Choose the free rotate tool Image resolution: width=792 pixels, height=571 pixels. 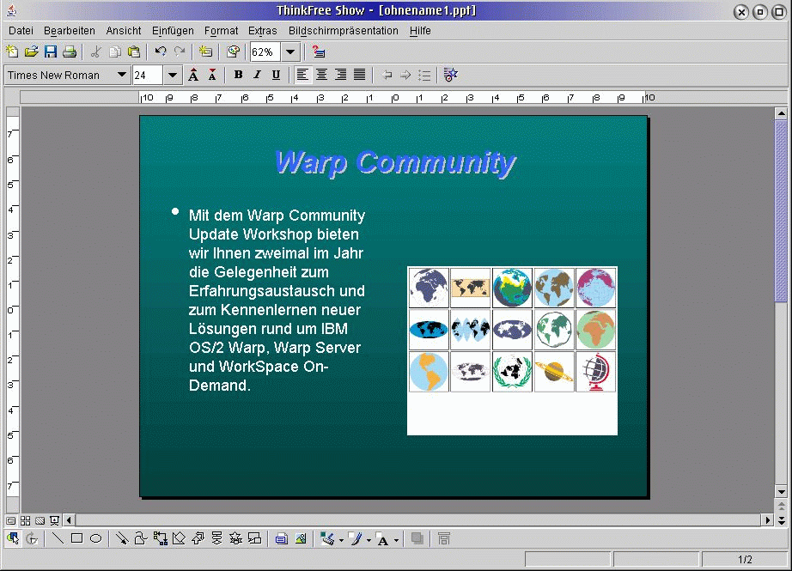[x=32, y=538]
